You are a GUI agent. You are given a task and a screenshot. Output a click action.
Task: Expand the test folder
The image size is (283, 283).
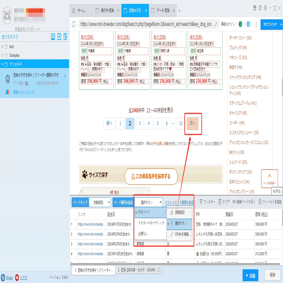[2, 47]
